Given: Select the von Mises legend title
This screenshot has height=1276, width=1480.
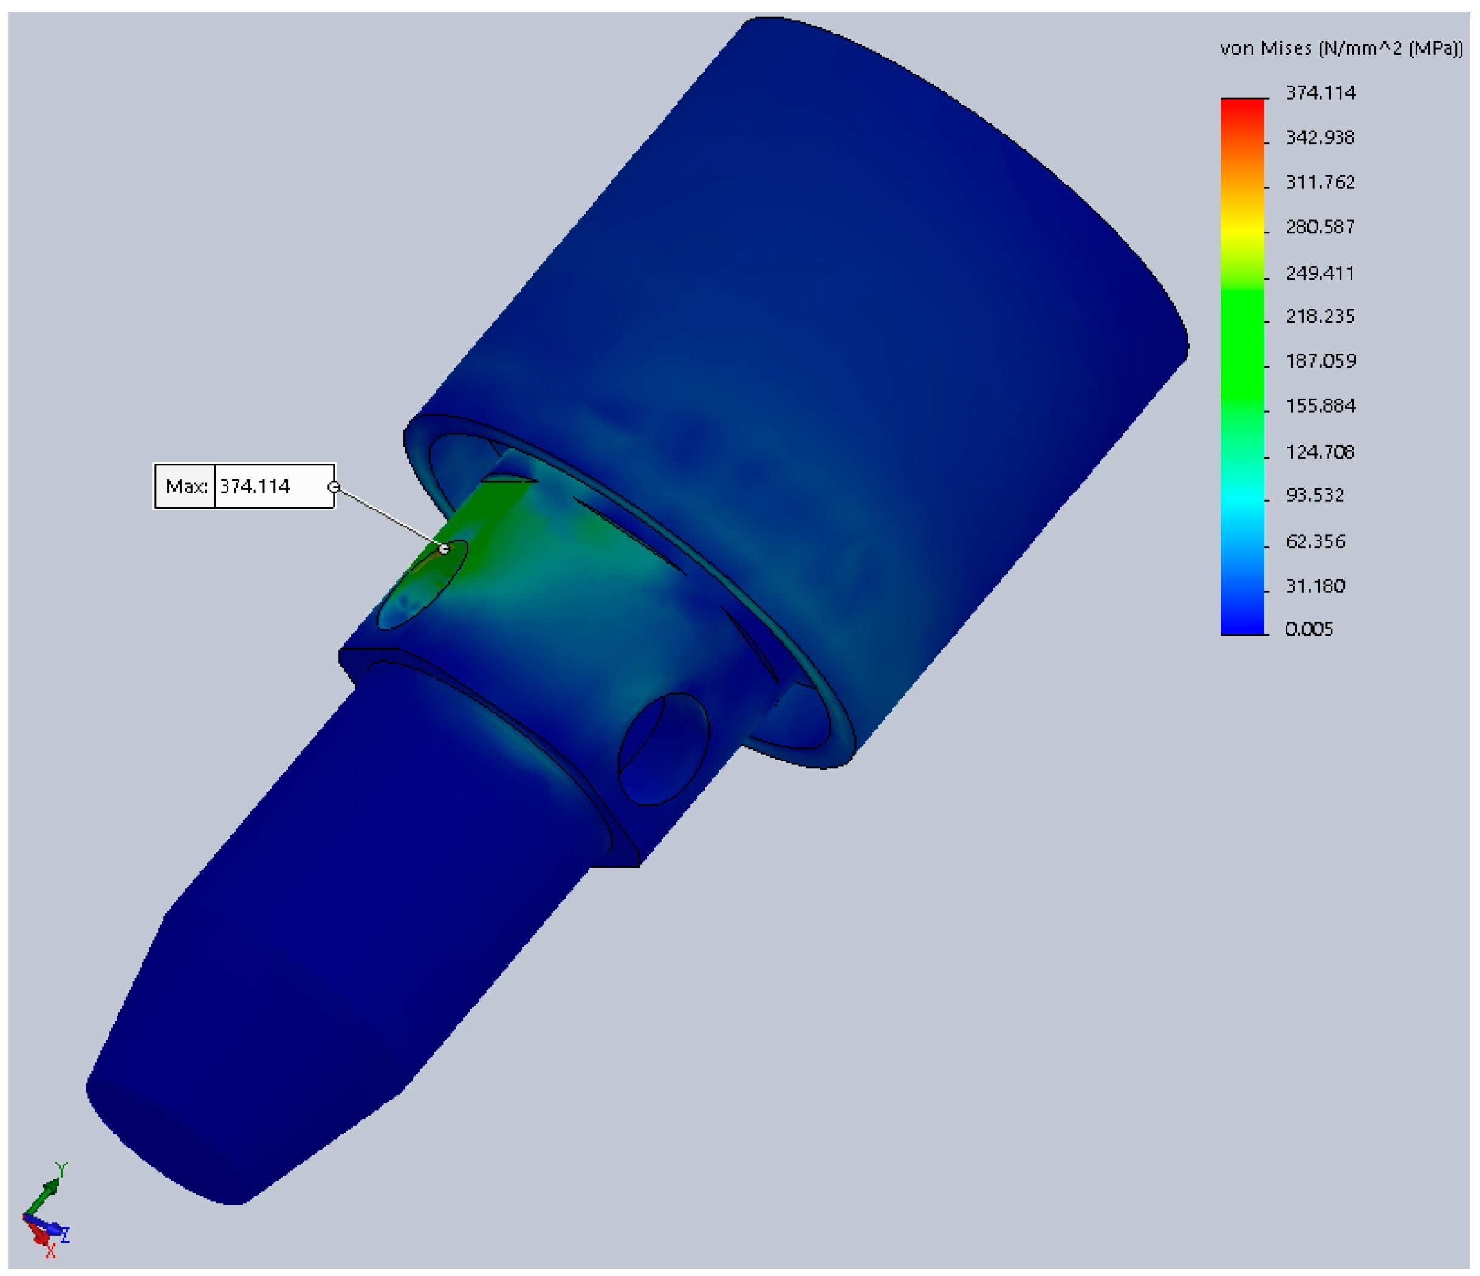Looking at the screenshot, I should point(1341,49).
